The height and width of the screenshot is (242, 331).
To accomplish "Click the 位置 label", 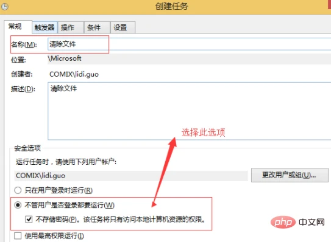I will pyautogui.click(x=18, y=60).
